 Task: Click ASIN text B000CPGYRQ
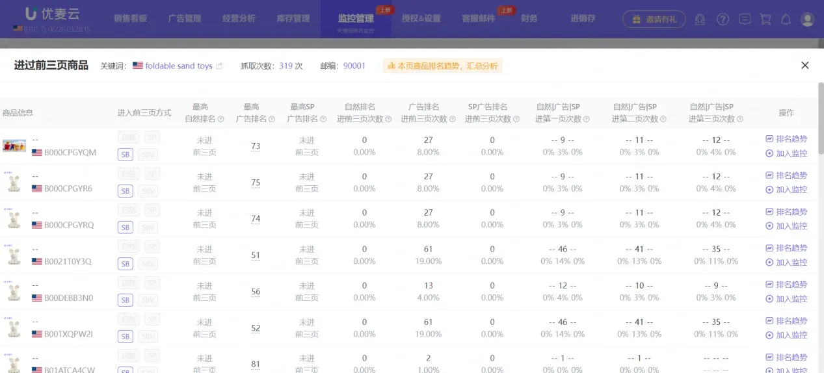click(69, 225)
